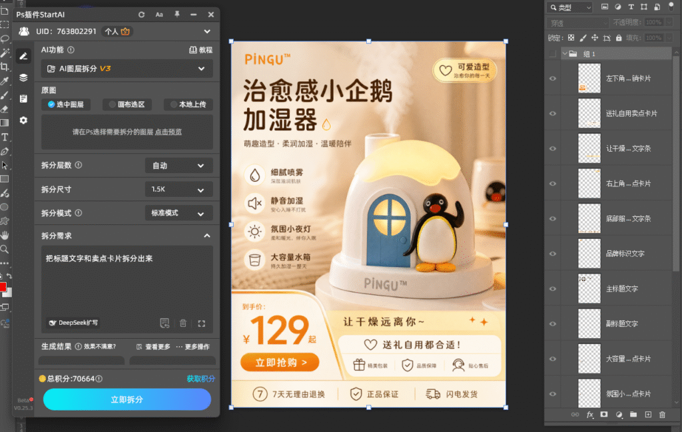
Task: Toggle the layer filter on/off switch
Action: (671, 7)
